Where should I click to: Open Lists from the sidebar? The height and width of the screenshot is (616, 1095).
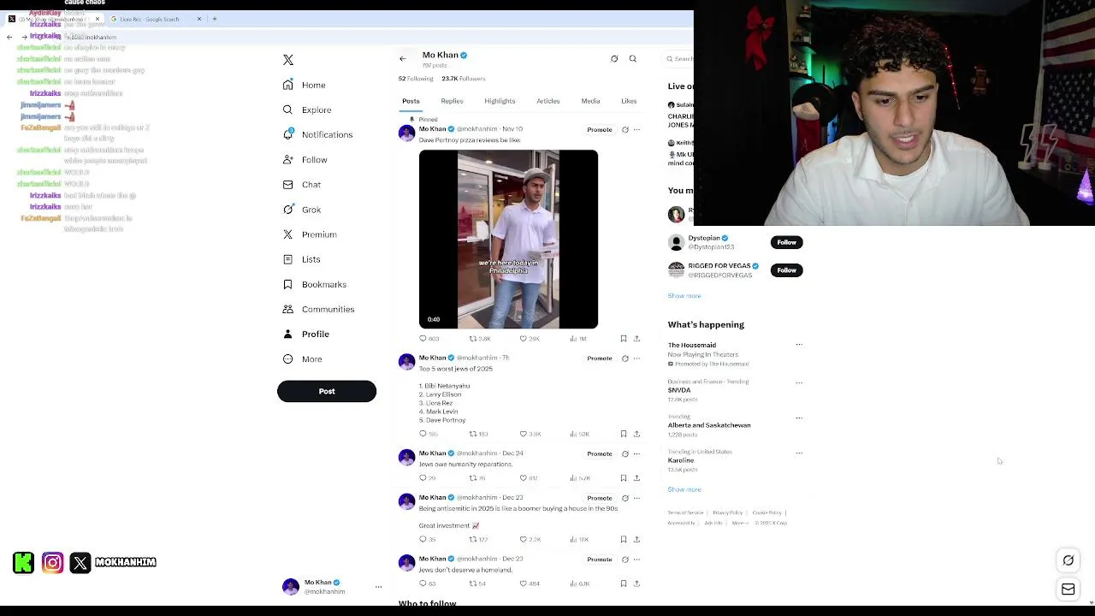301,259
